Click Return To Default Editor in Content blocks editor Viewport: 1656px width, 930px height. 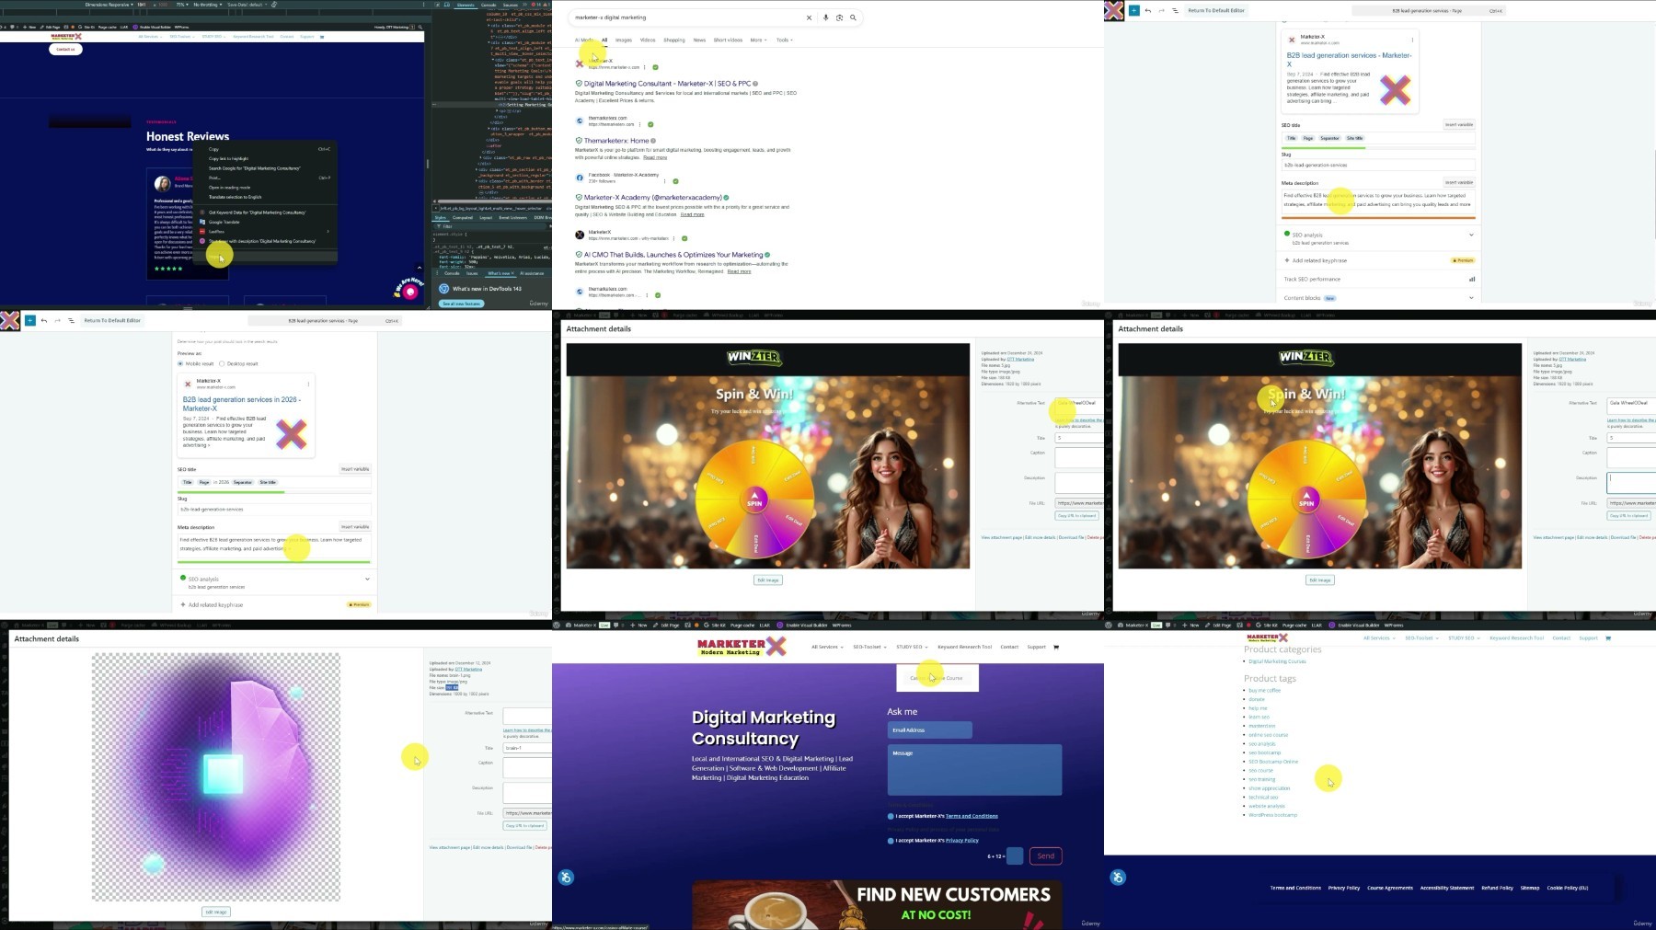[x=1216, y=10]
